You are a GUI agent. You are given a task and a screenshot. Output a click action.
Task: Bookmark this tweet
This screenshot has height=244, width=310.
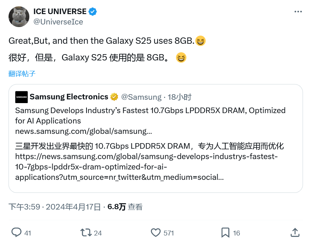225,233
